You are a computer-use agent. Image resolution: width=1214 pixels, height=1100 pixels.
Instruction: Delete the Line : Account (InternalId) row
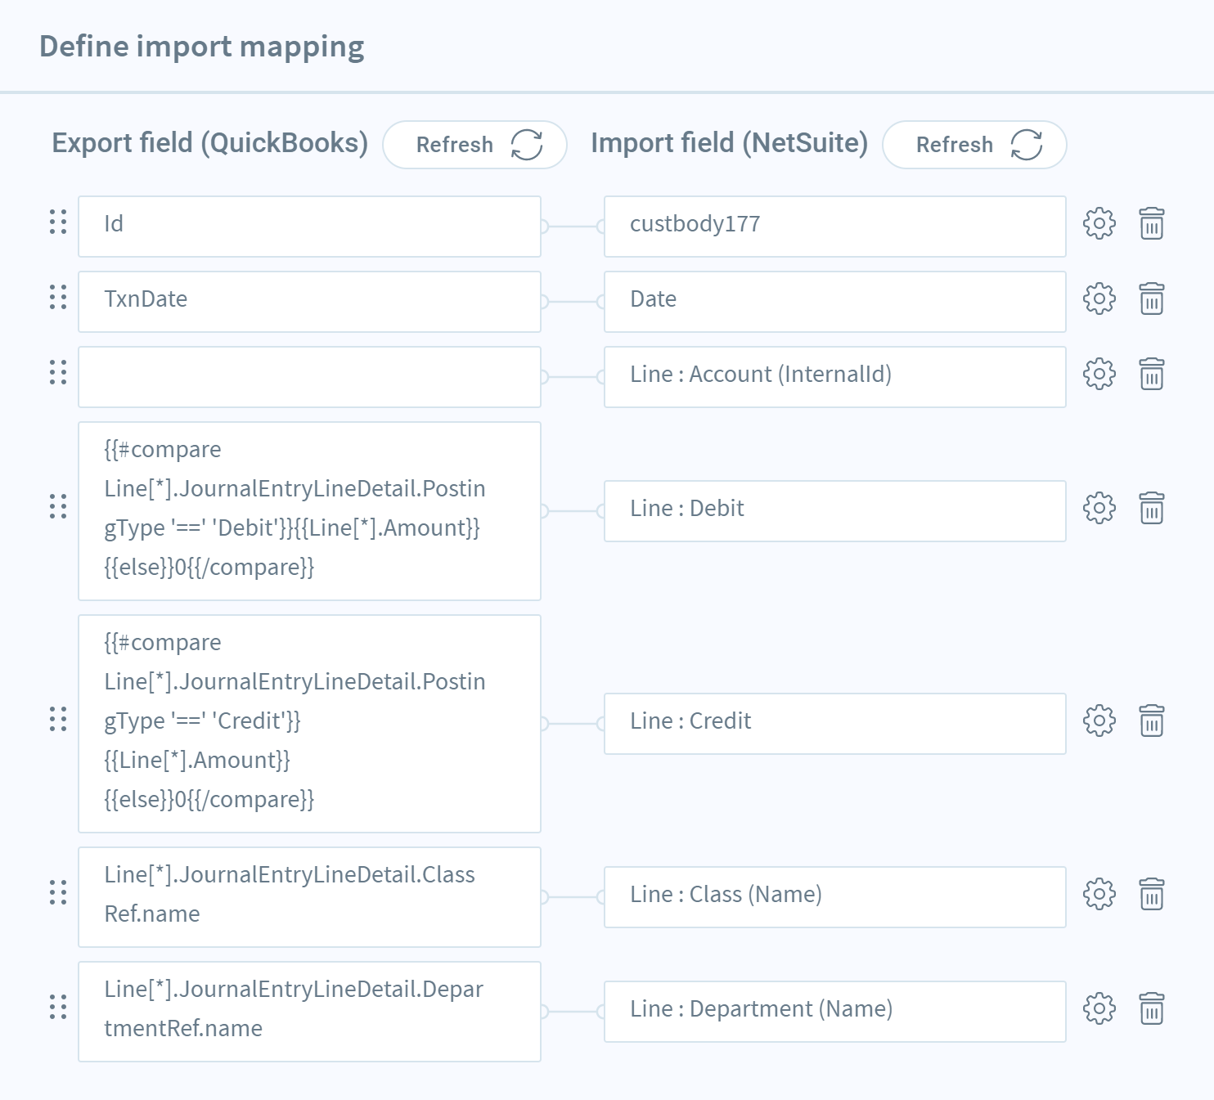pos(1152,374)
